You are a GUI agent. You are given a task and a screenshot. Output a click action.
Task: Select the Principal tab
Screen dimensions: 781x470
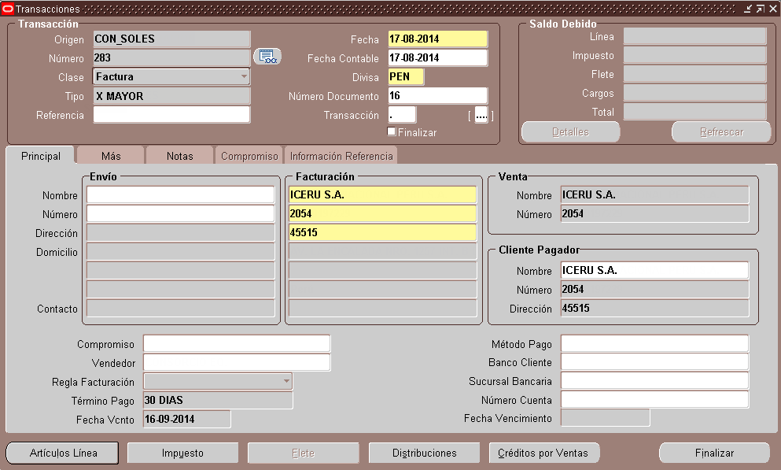pyautogui.click(x=40, y=155)
